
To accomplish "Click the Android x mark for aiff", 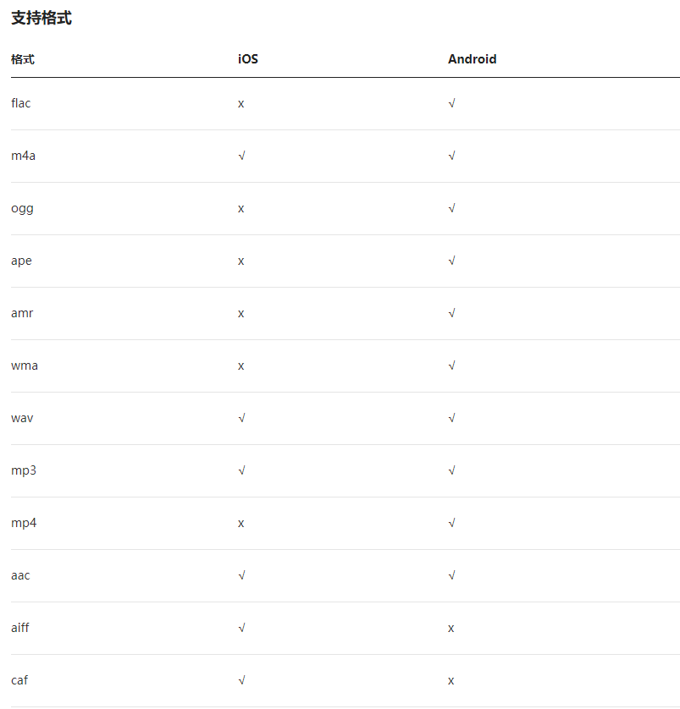I will [451, 629].
